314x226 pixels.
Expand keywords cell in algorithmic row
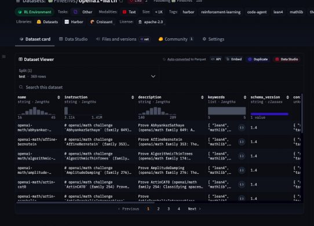click(x=242, y=156)
